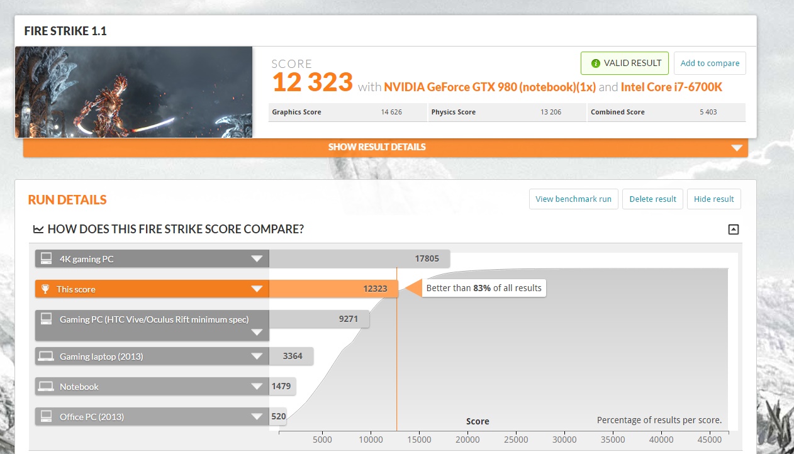Click the laptop icon on Gaming laptop (2013) row

coord(46,357)
